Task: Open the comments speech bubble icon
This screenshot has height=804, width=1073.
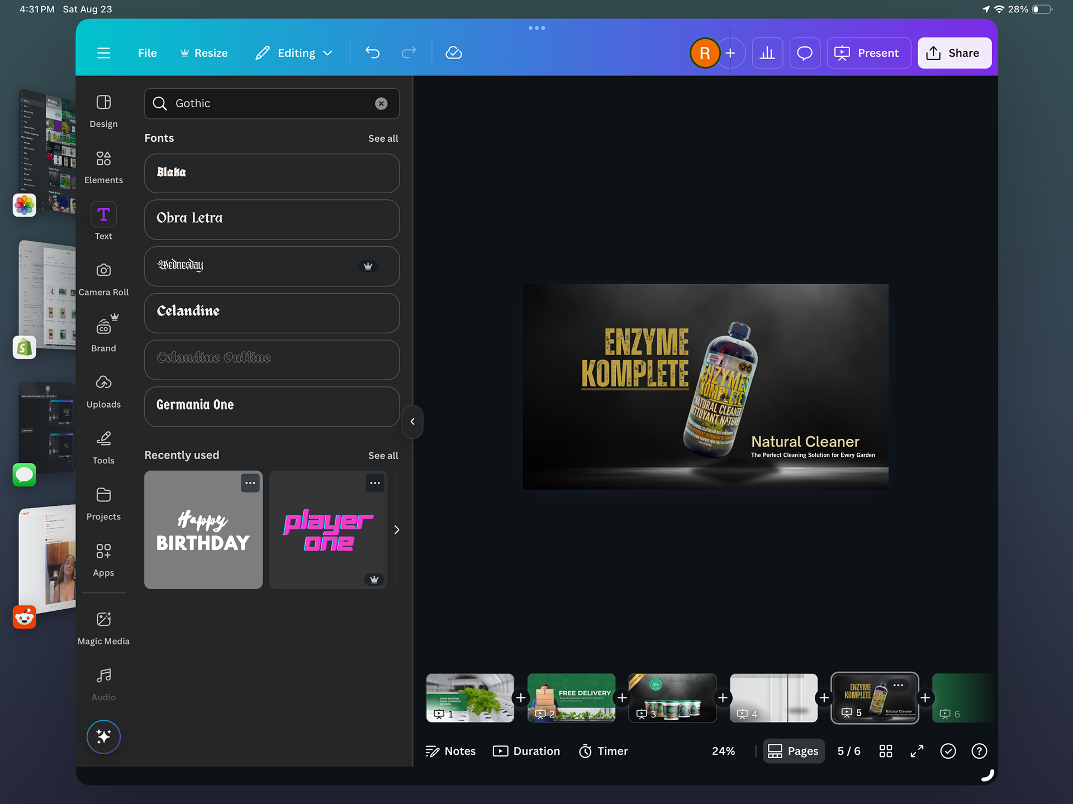Action: [804, 53]
